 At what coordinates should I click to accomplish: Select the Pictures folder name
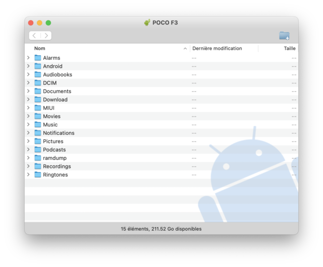click(x=53, y=141)
